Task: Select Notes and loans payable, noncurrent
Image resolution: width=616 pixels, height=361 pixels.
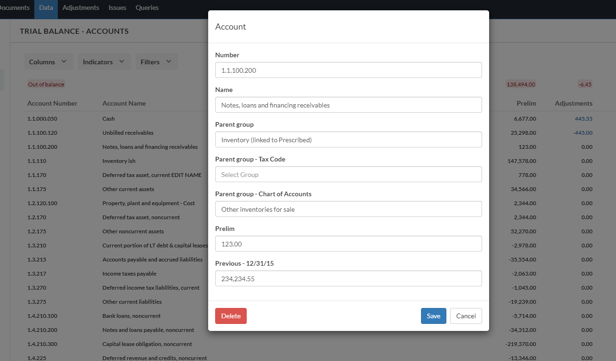Action: point(148,330)
